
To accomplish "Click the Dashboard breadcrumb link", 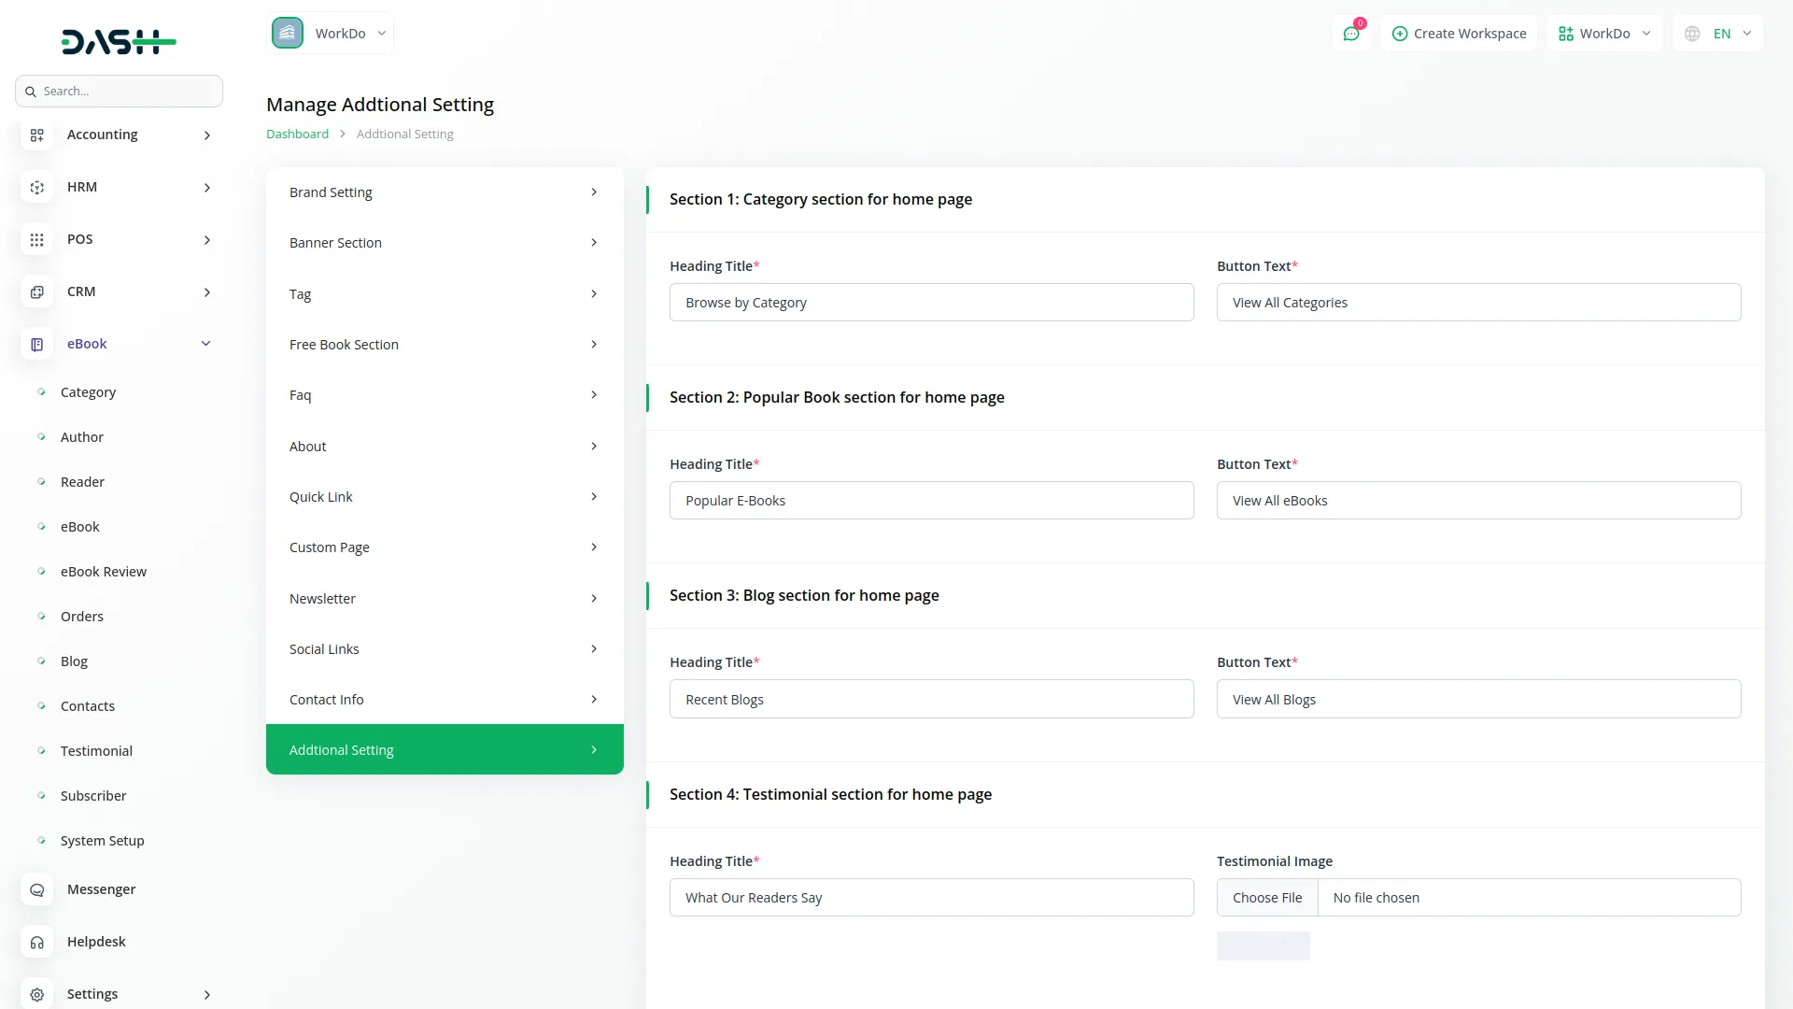I will click(x=297, y=135).
